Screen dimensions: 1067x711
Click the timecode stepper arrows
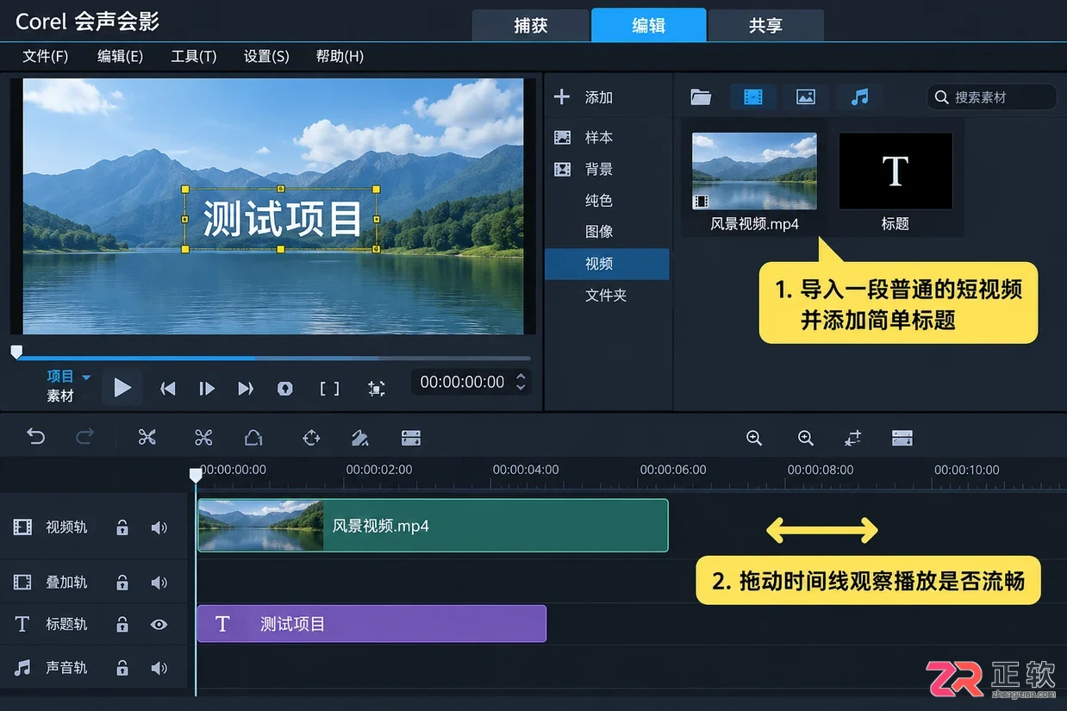click(520, 382)
